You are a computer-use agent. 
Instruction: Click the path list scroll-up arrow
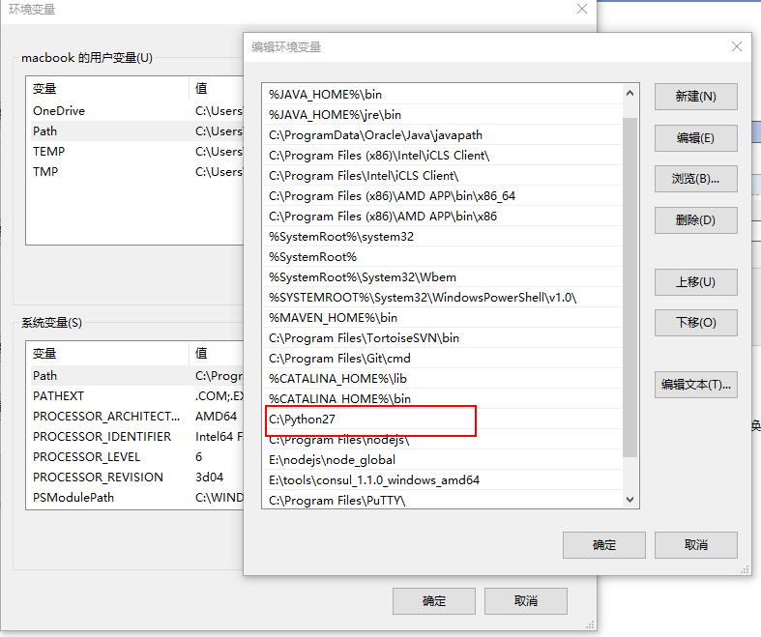tap(629, 93)
